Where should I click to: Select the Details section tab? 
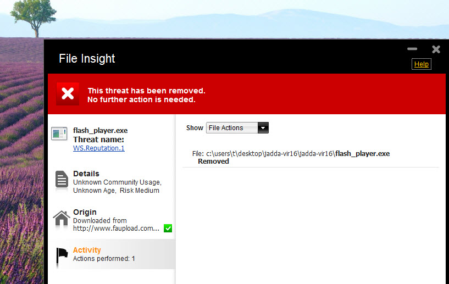[112, 182]
